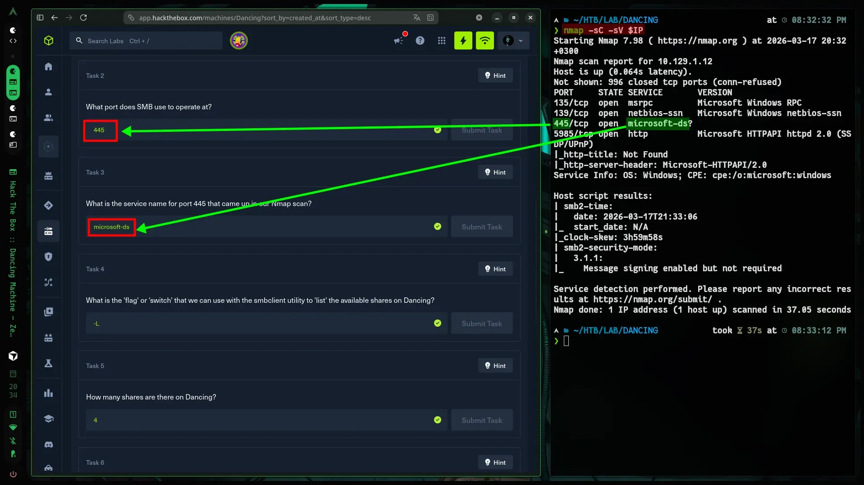Image resolution: width=864 pixels, height=485 pixels.
Task: Click the 'Message signing enabled but not required' line
Action: (682, 268)
